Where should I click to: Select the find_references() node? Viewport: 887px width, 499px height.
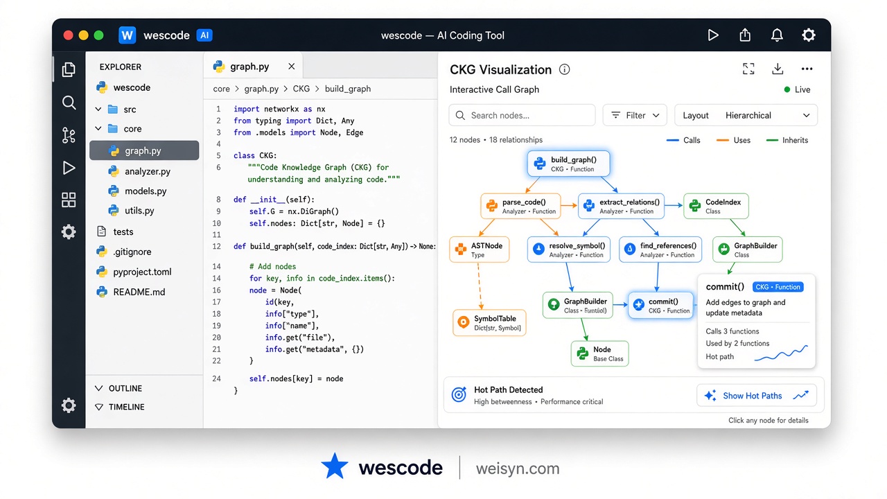click(x=659, y=249)
